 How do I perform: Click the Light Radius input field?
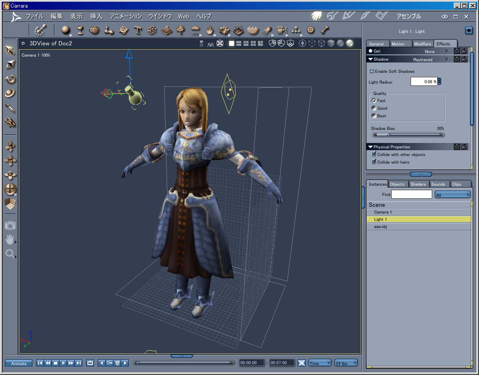[x=424, y=81]
